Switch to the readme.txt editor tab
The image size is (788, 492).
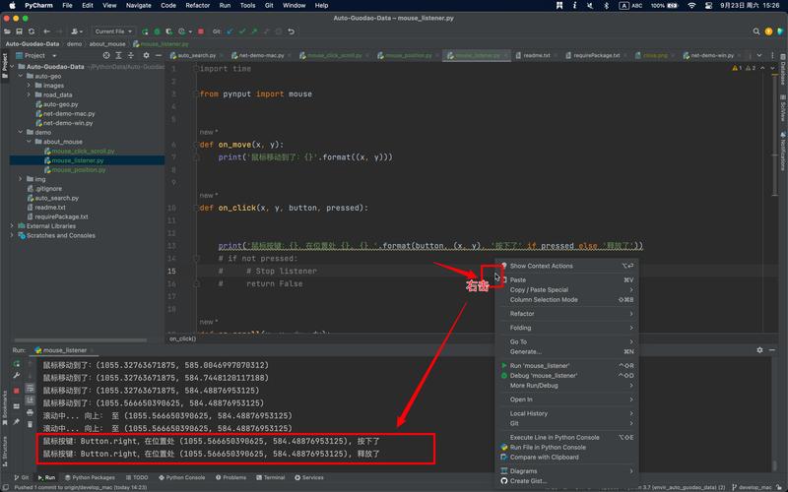pyautogui.click(x=536, y=55)
